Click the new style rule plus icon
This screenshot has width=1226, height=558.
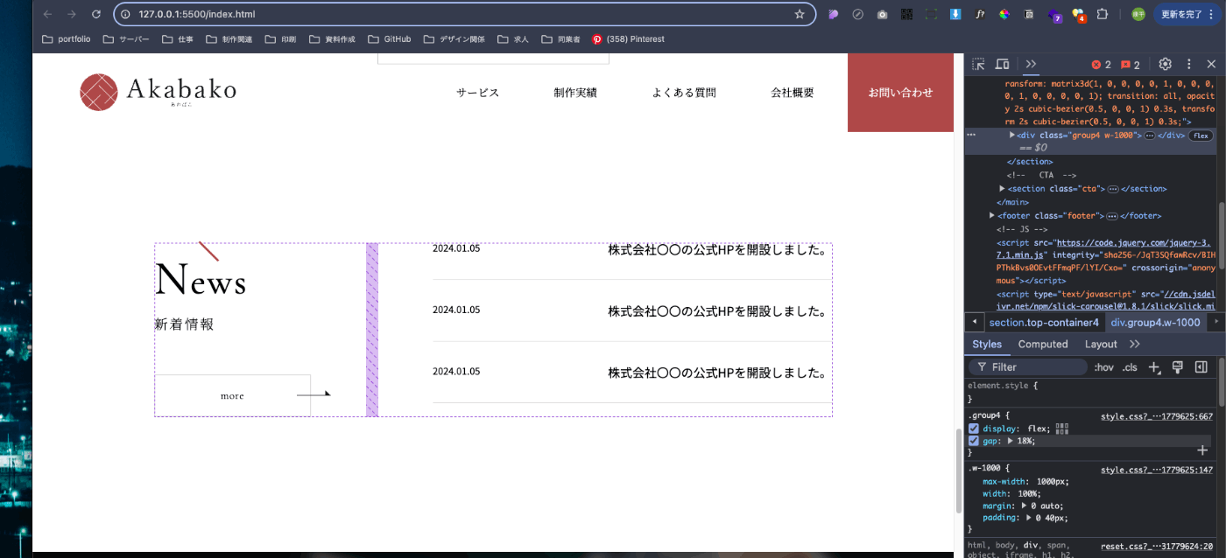[x=1154, y=366]
